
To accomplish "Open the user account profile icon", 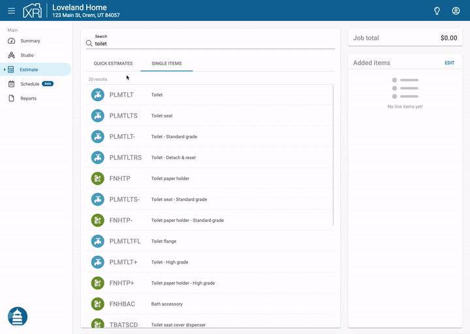I will click(456, 11).
